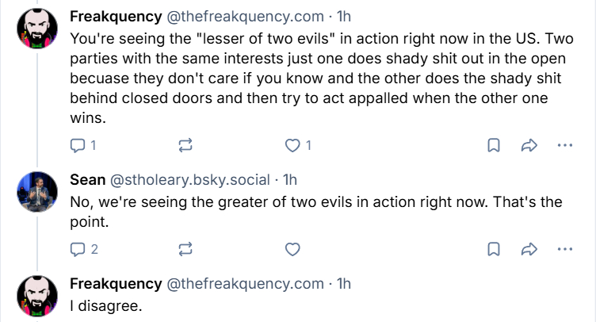Open more options on Freakquency's first post
This screenshot has width=596, height=322.
click(x=564, y=145)
